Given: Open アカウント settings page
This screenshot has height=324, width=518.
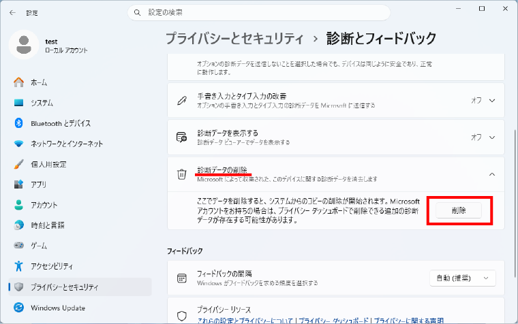Looking at the screenshot, I should point(80,205).
